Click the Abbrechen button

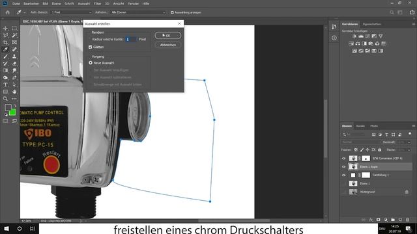168,45
